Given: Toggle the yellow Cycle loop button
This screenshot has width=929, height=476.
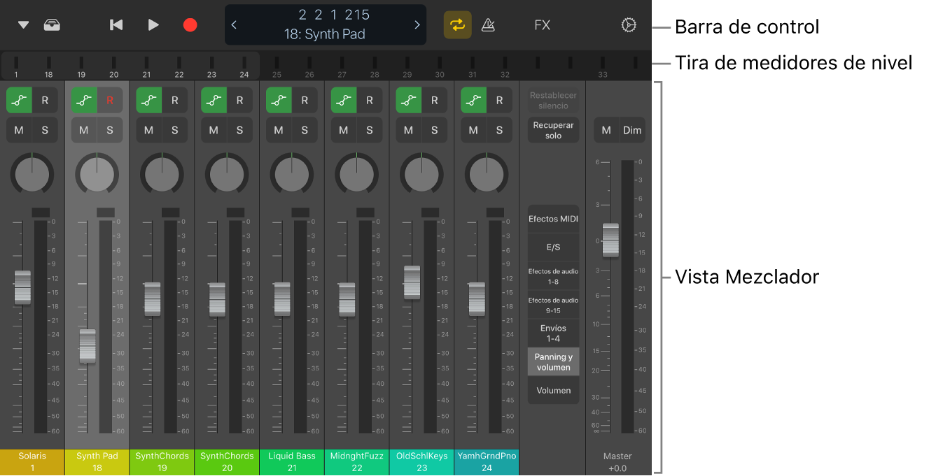Looking at the screenshot, I should click(x=457, y=25).
